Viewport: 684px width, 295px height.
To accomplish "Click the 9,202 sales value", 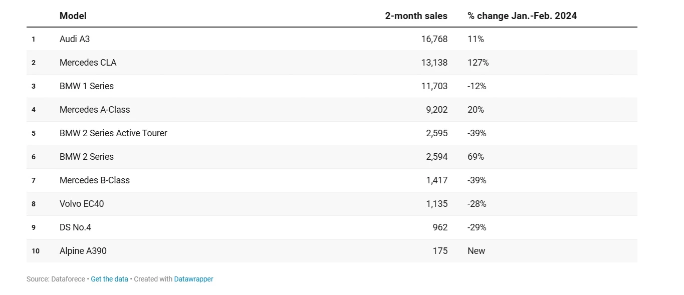I will point(436,109).
